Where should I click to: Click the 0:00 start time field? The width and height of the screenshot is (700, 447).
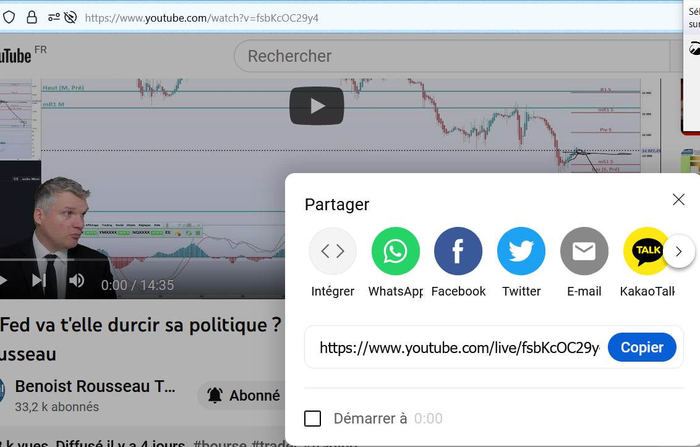tap(428, 419)
